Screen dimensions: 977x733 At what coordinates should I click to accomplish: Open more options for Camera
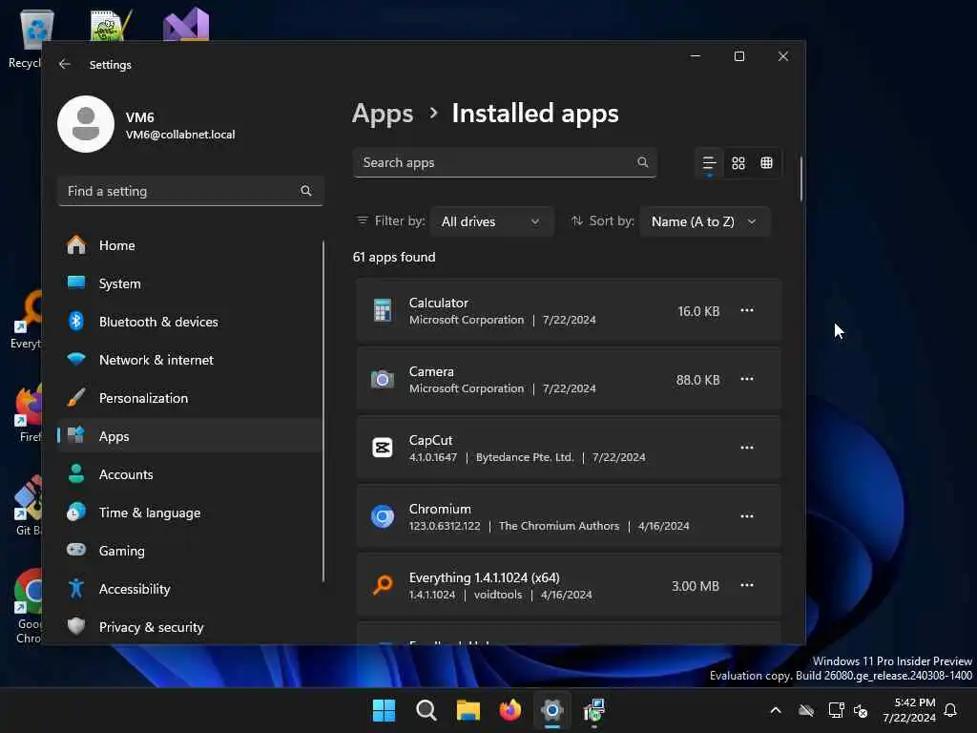(x=746, y=379)
